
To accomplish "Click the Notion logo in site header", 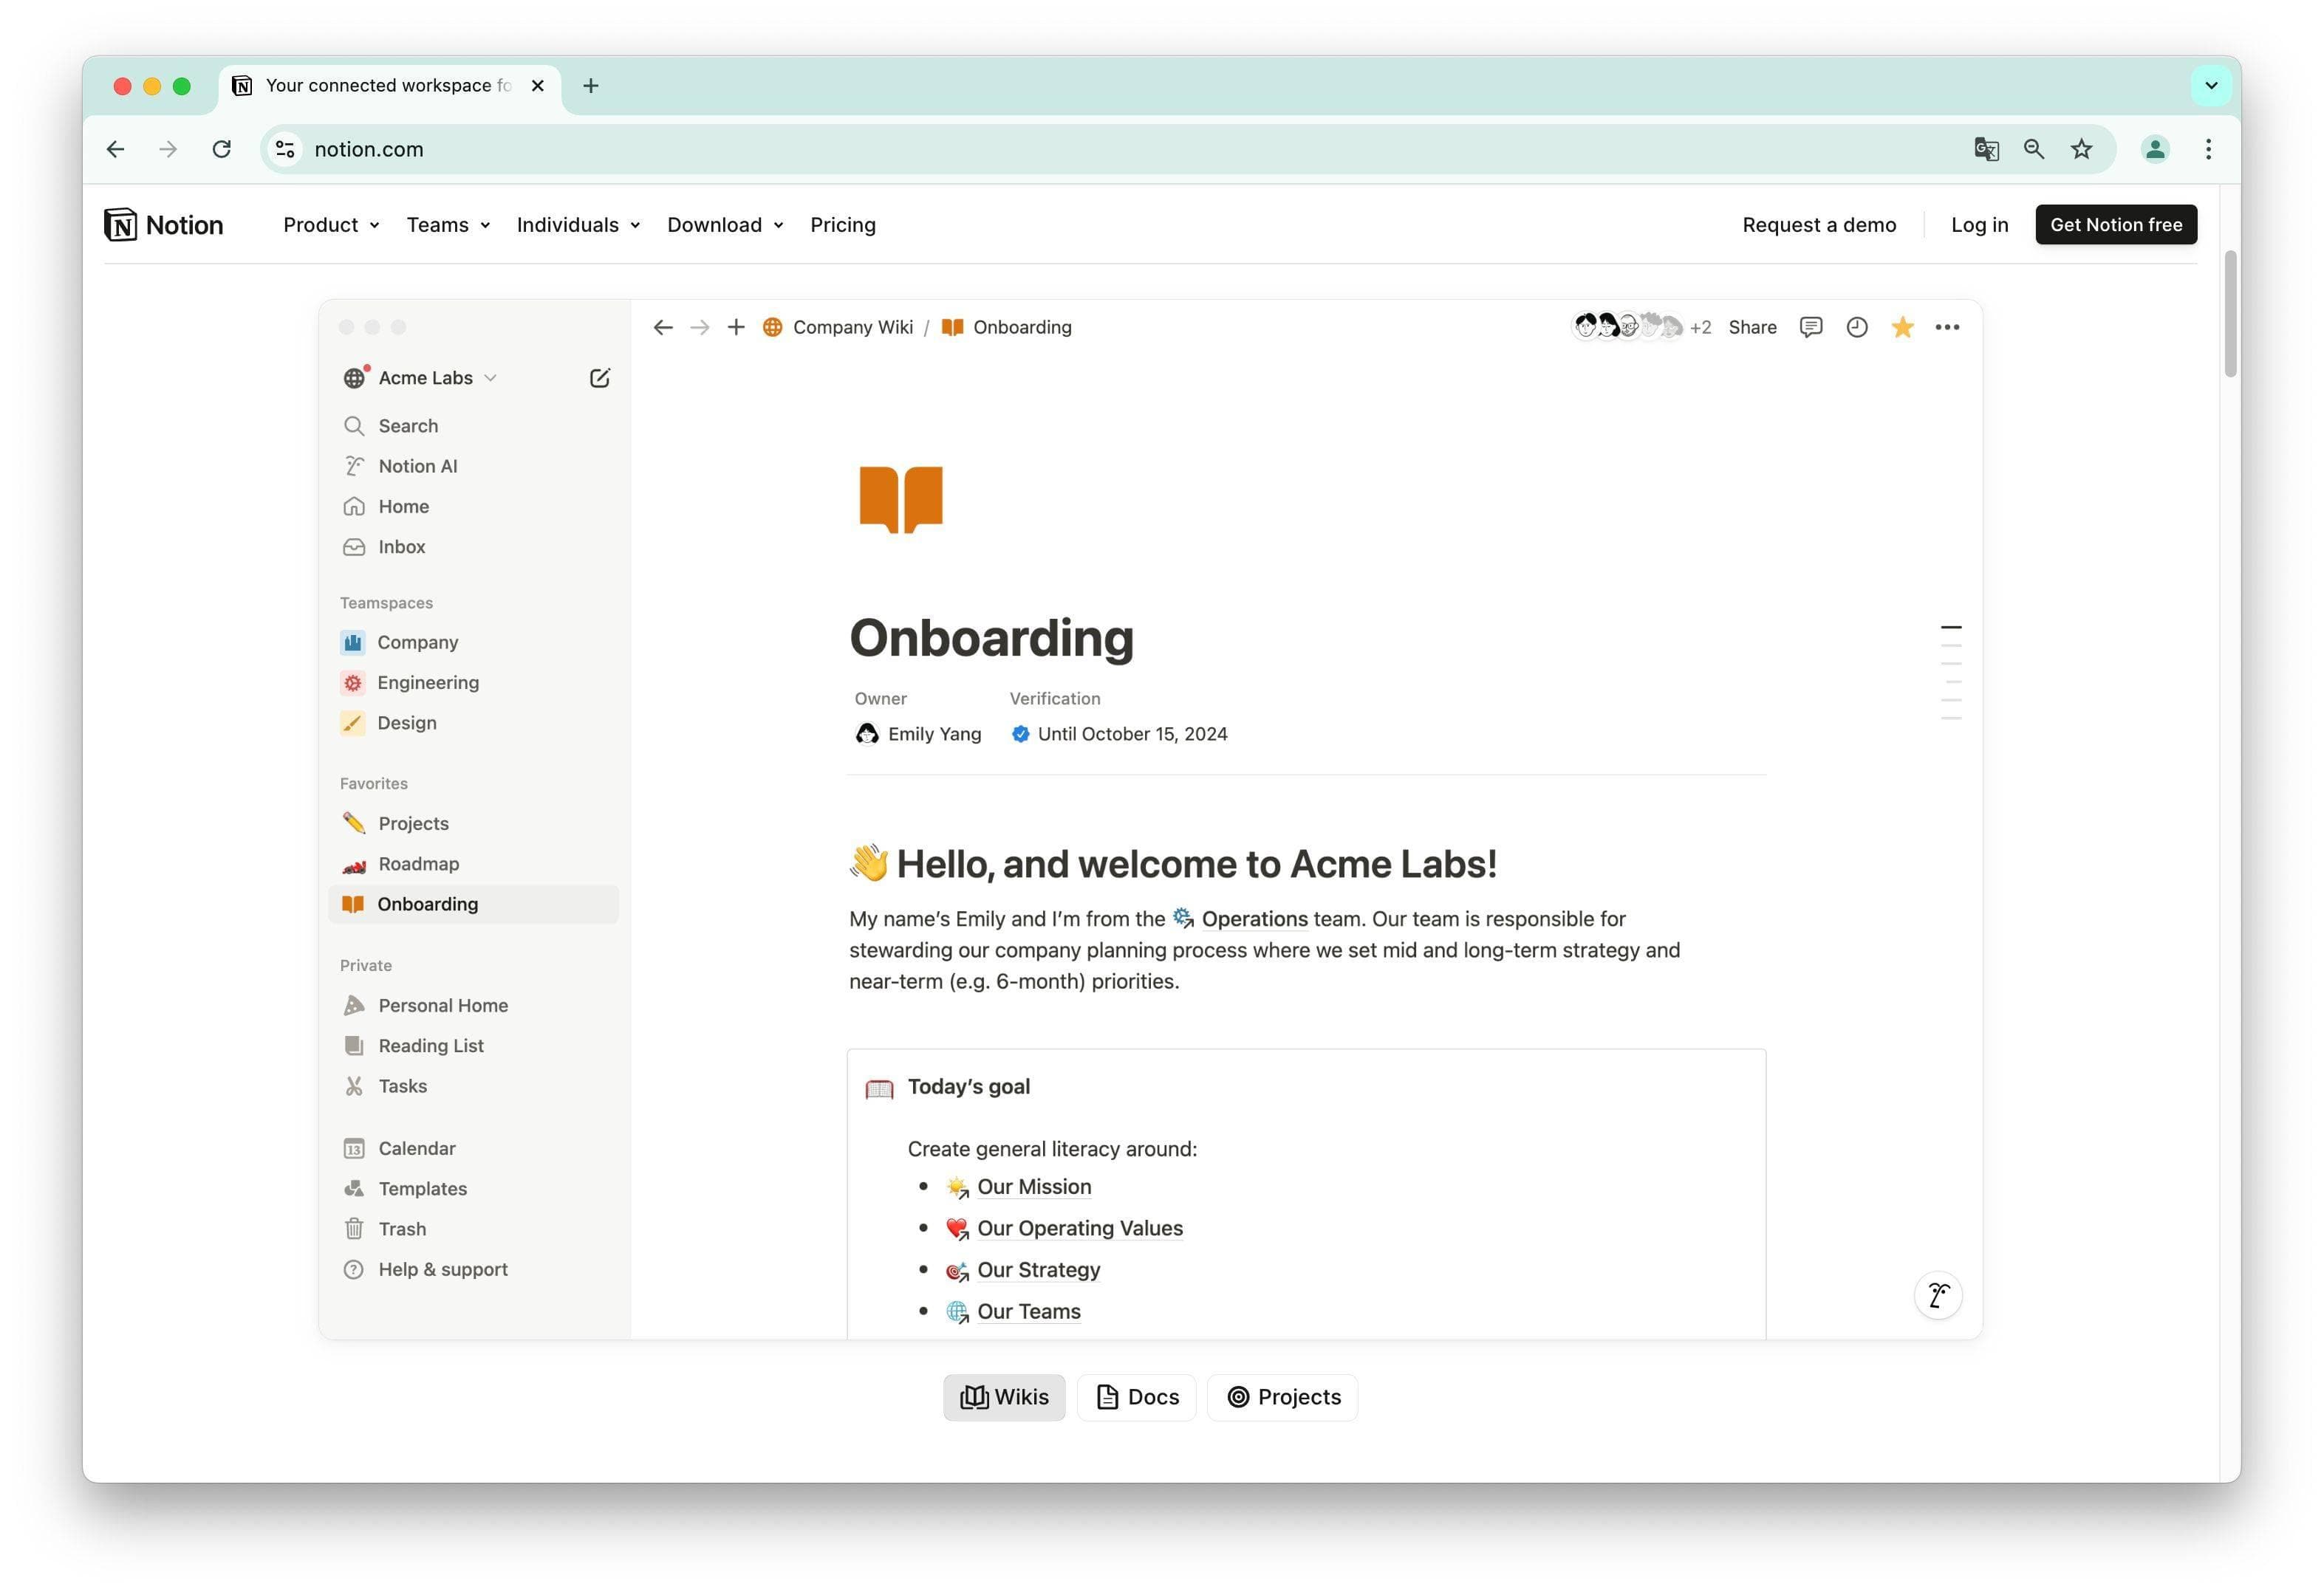I will pos(164,225).
